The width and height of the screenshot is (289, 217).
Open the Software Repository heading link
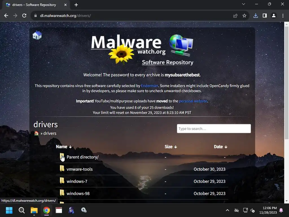coord(168,62)
